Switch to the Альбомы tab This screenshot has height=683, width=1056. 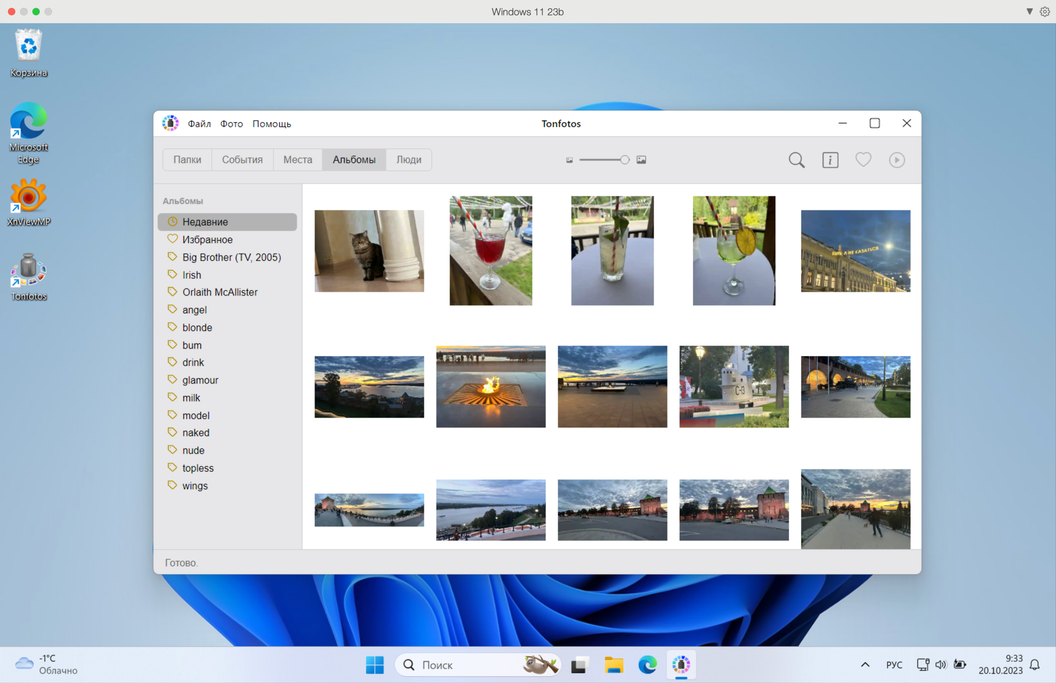click(x=354, y=160)
